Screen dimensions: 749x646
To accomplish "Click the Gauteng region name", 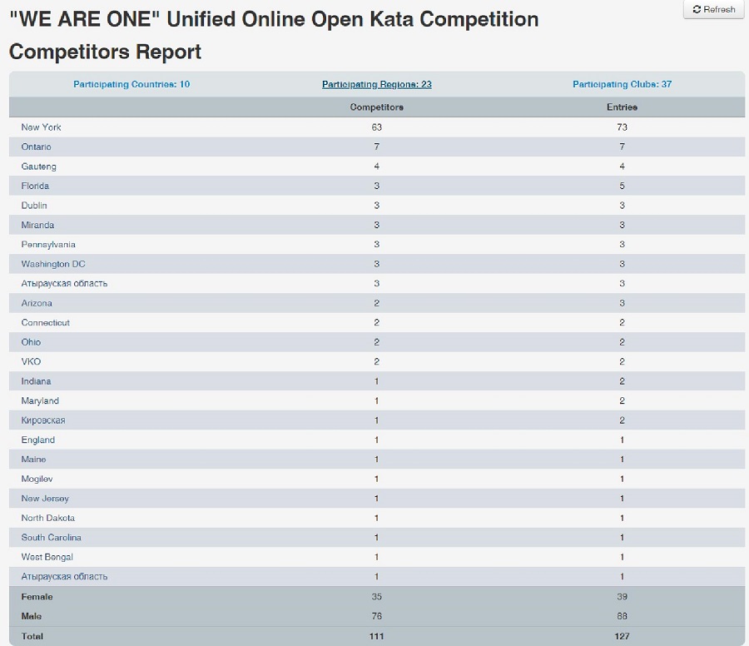I will [38, 166].
